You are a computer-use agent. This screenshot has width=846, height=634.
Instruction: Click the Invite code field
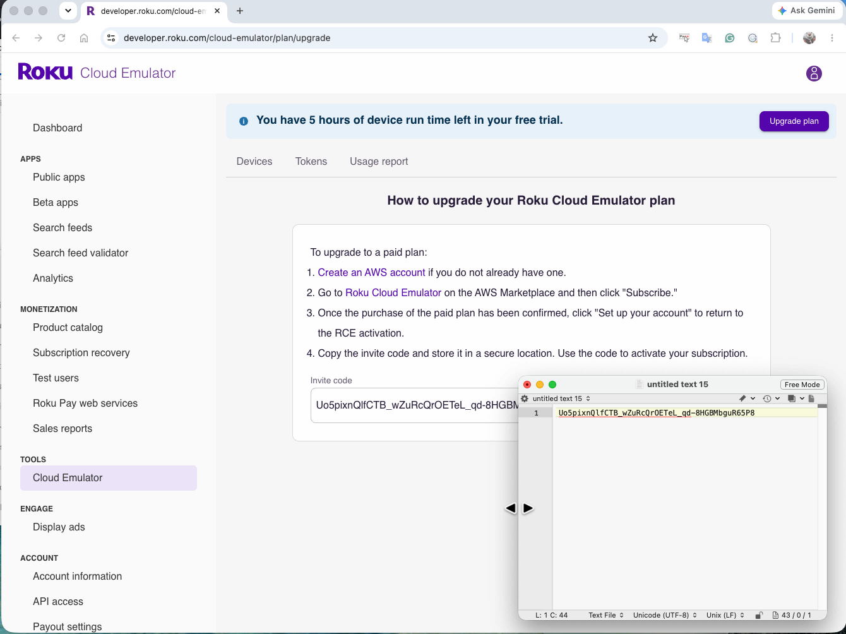(414, 405)
